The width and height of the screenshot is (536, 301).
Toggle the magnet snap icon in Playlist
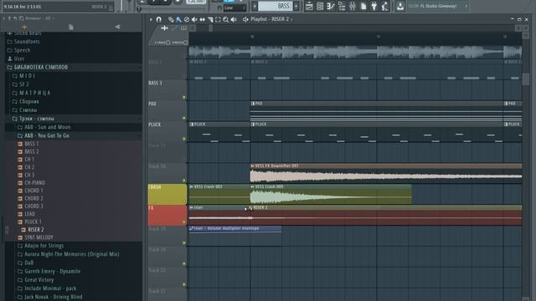(x=158, y=19)
